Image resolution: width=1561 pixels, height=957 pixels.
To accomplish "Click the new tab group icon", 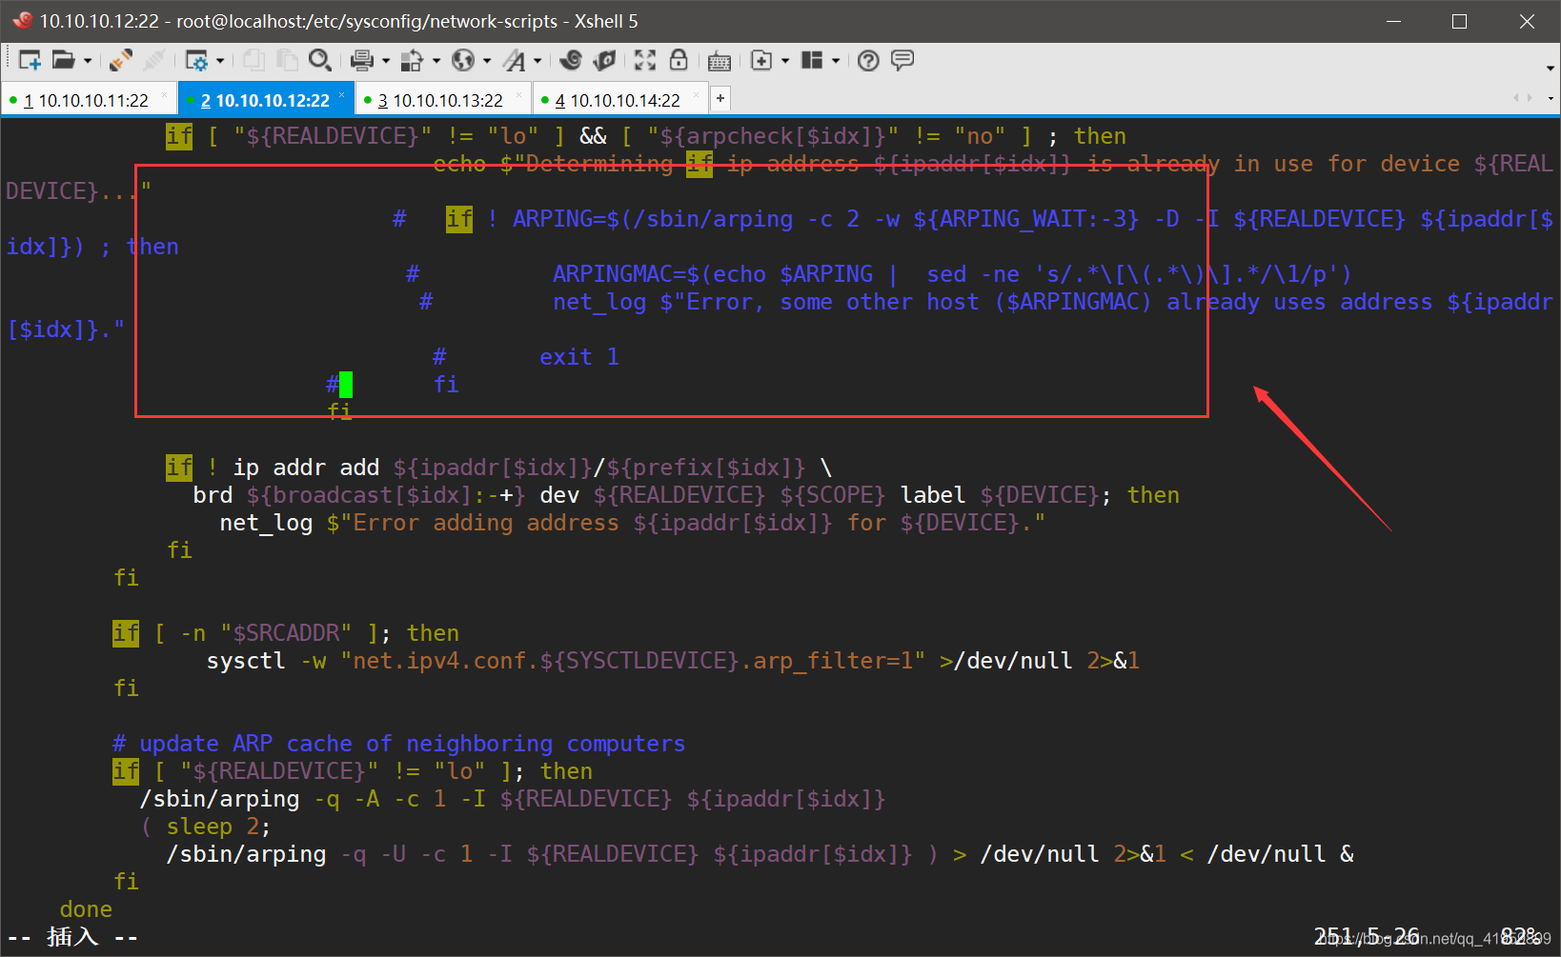I will [x=761, y=61].
